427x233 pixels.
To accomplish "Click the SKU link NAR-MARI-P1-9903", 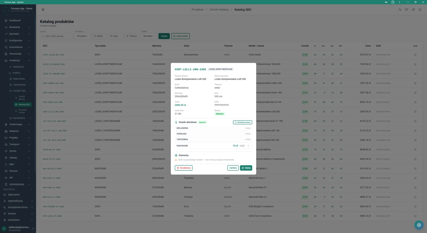I will (52, 187).
